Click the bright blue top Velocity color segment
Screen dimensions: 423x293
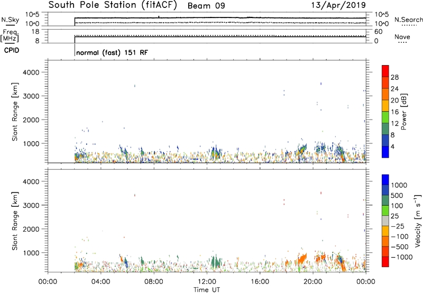click(385, 180)
